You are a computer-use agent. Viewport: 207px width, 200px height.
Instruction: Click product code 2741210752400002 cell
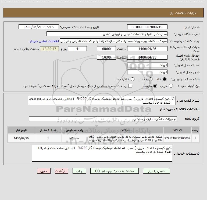click(x=177, y=138)
